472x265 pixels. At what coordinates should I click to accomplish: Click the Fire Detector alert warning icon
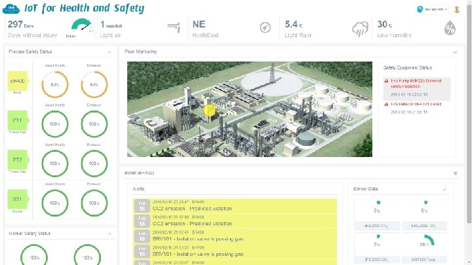(x=386, y=104)
